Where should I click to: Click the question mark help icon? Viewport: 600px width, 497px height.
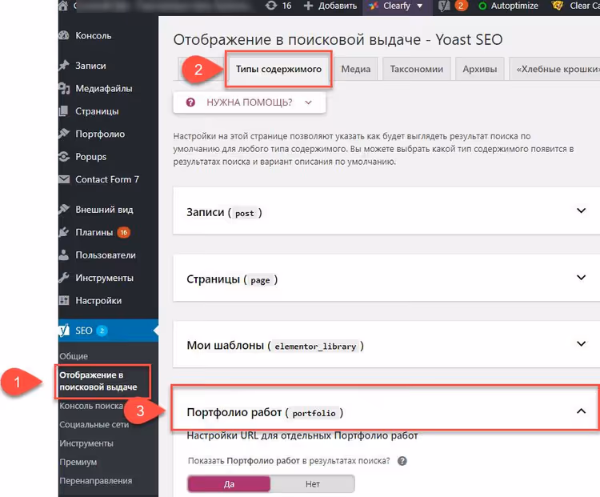[x=190, y=102]
